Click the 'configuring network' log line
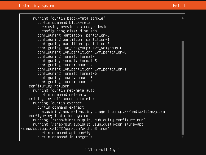This screenshot has height=155, width=206. [x=49, y=86]
